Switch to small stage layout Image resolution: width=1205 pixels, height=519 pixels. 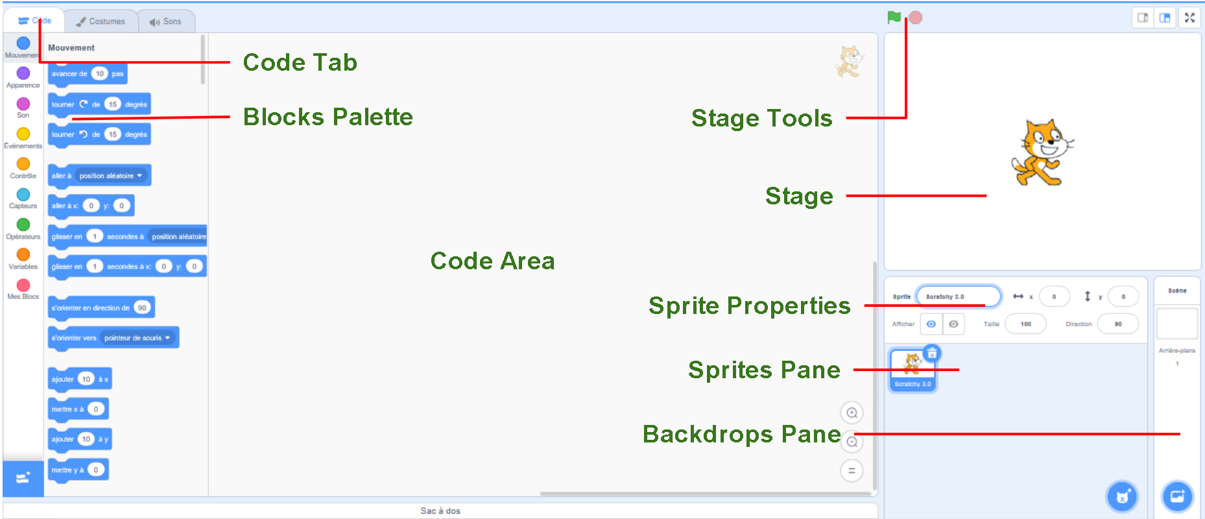pyautogui.click(x=1143, y=18)
